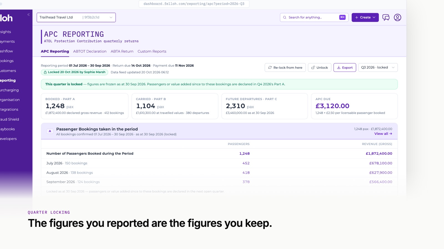444x249 pixels.
Task: Open the user account profile icon
Action: click(x=397, y=17)
